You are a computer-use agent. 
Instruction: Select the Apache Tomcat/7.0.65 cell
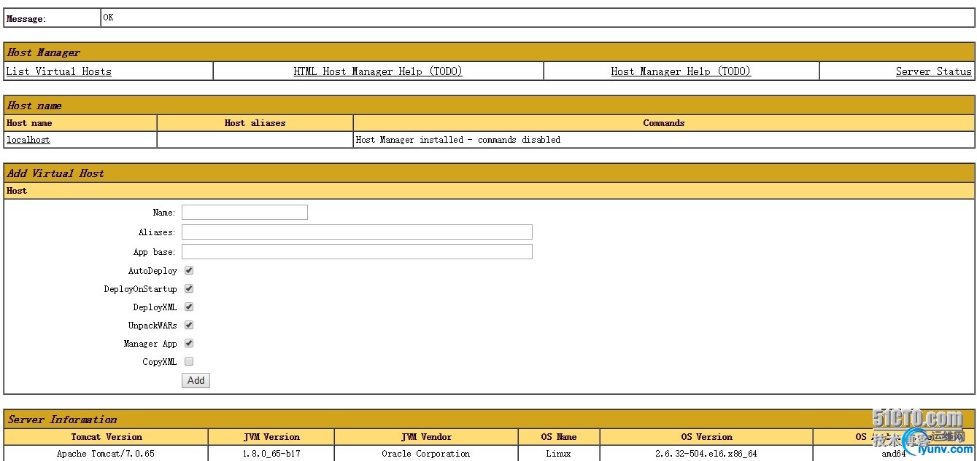point(106,454)
